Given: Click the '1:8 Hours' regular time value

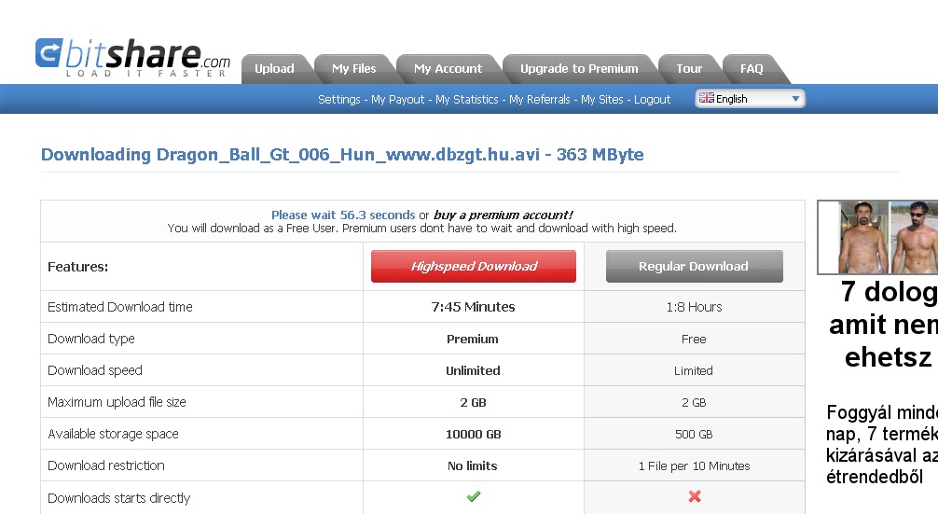Looking at the screenshot, I should point(694,307).
